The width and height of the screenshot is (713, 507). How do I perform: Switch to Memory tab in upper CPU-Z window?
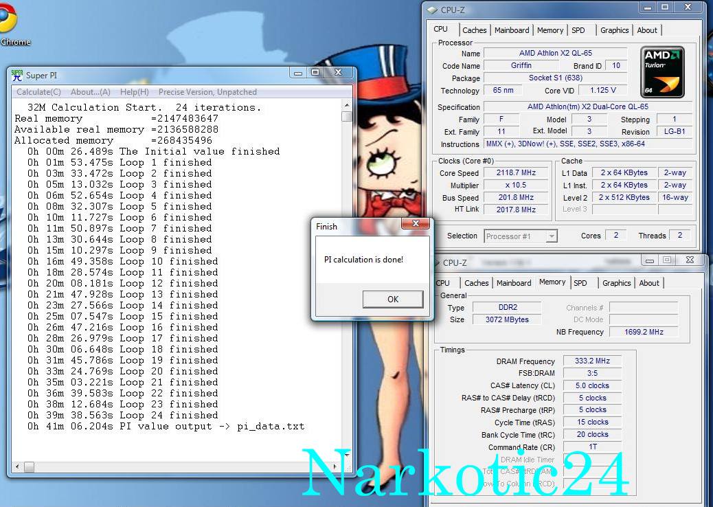click(x=550, y=30)
